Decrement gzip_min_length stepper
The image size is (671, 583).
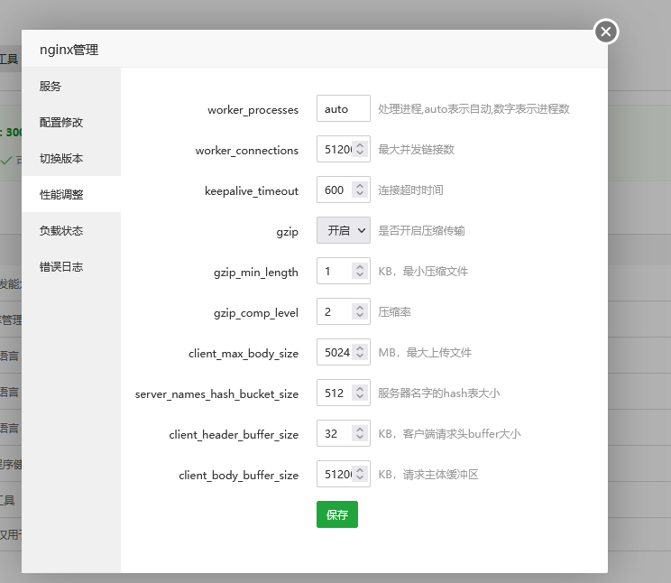360,274
